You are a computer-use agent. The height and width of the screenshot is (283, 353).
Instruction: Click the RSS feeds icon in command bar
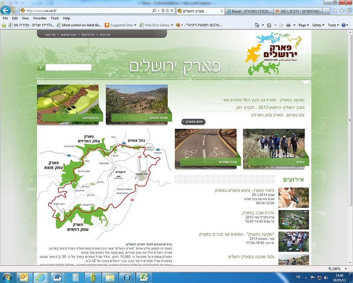point(269,25)
